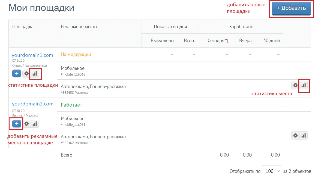
Task: Click the plus icon under yourdomain2.com
Action: pyautogui.click(x=17, y=124)
